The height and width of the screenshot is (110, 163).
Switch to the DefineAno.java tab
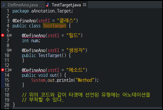tap(23, 5)
